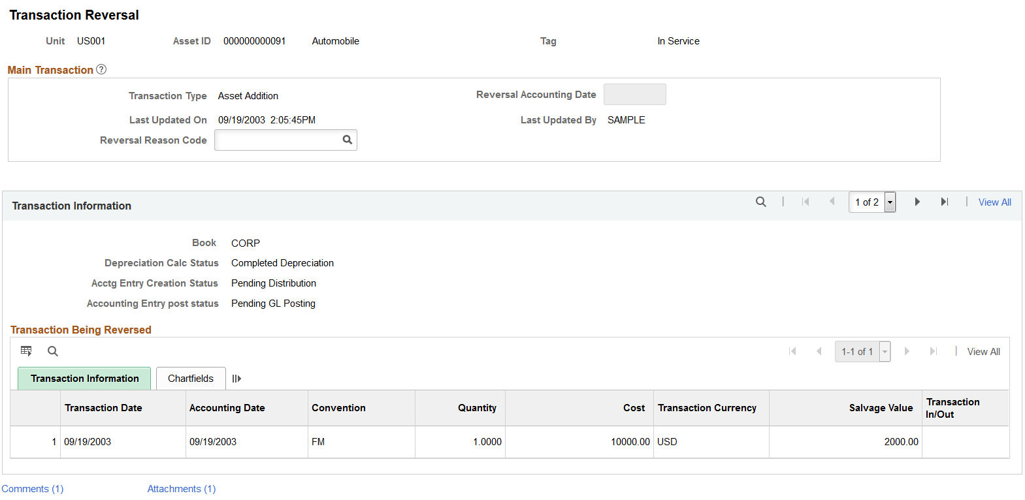The height and width of the screenshot is (500, 1025).
Task: Click the Book value CORP
Action: coord(246,243)
